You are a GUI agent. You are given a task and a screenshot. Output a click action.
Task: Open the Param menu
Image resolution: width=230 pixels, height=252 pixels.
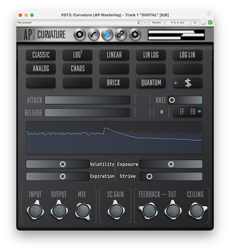tap(156, 23)
